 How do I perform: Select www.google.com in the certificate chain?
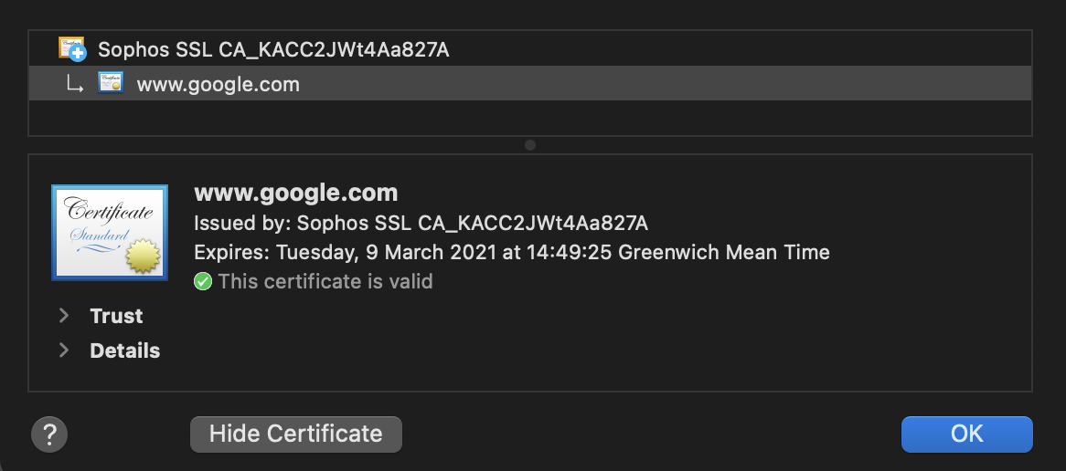529,83
